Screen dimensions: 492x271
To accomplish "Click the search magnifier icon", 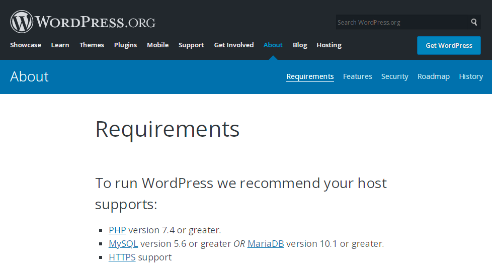I will (474, 22).
